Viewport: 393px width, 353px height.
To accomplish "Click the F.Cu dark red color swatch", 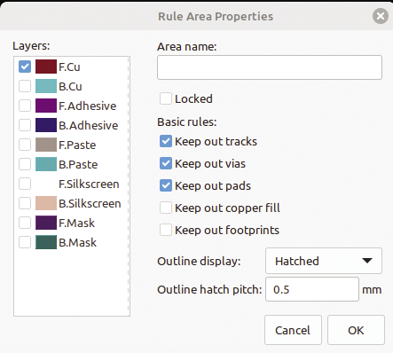I will click(x=46, y=67).
